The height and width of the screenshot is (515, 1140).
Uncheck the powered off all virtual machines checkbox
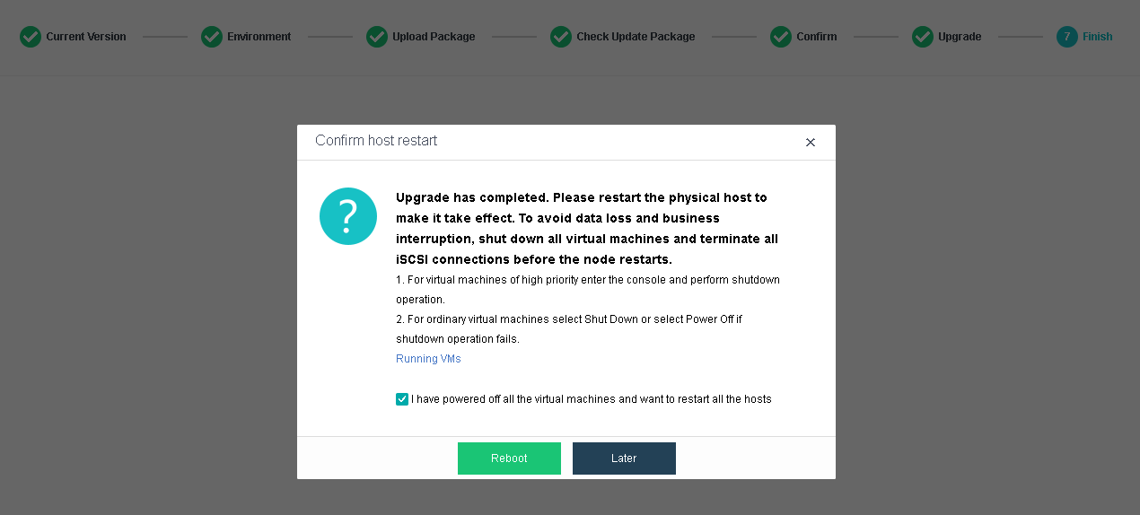tap(402, 399)
